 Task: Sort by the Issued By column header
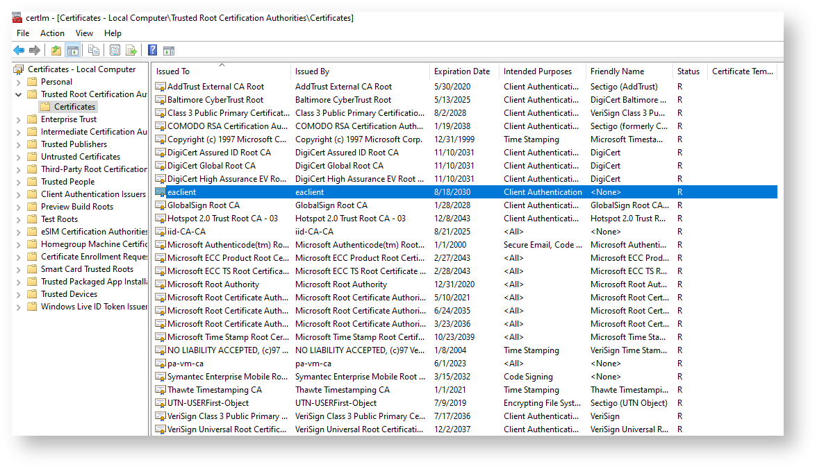[x=312, y=71]
